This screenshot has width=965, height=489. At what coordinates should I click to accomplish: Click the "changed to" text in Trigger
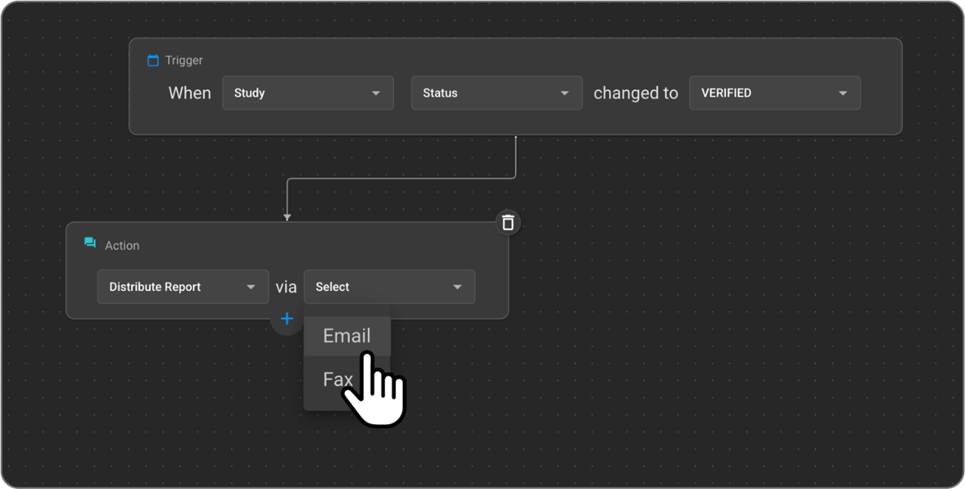[635, 93]
